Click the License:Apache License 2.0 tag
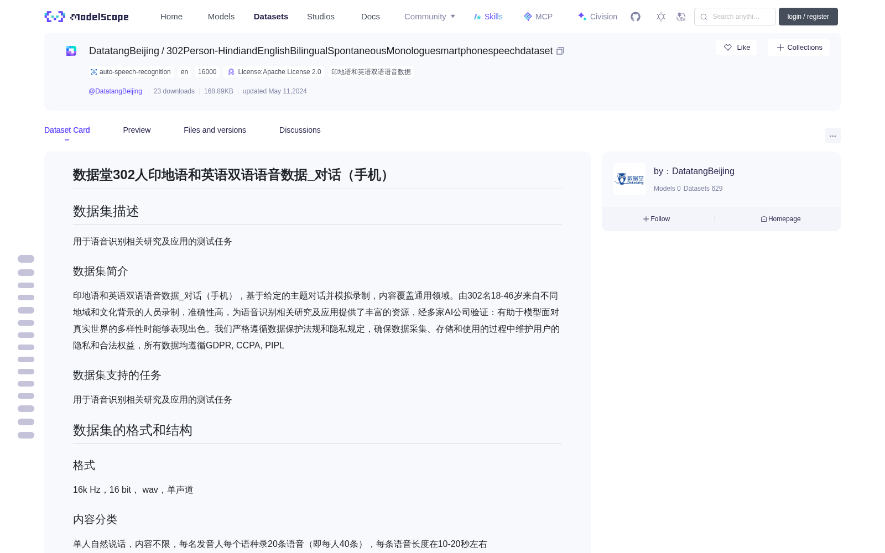The width and height of the screenshot is (885, 553). (274, 72)
